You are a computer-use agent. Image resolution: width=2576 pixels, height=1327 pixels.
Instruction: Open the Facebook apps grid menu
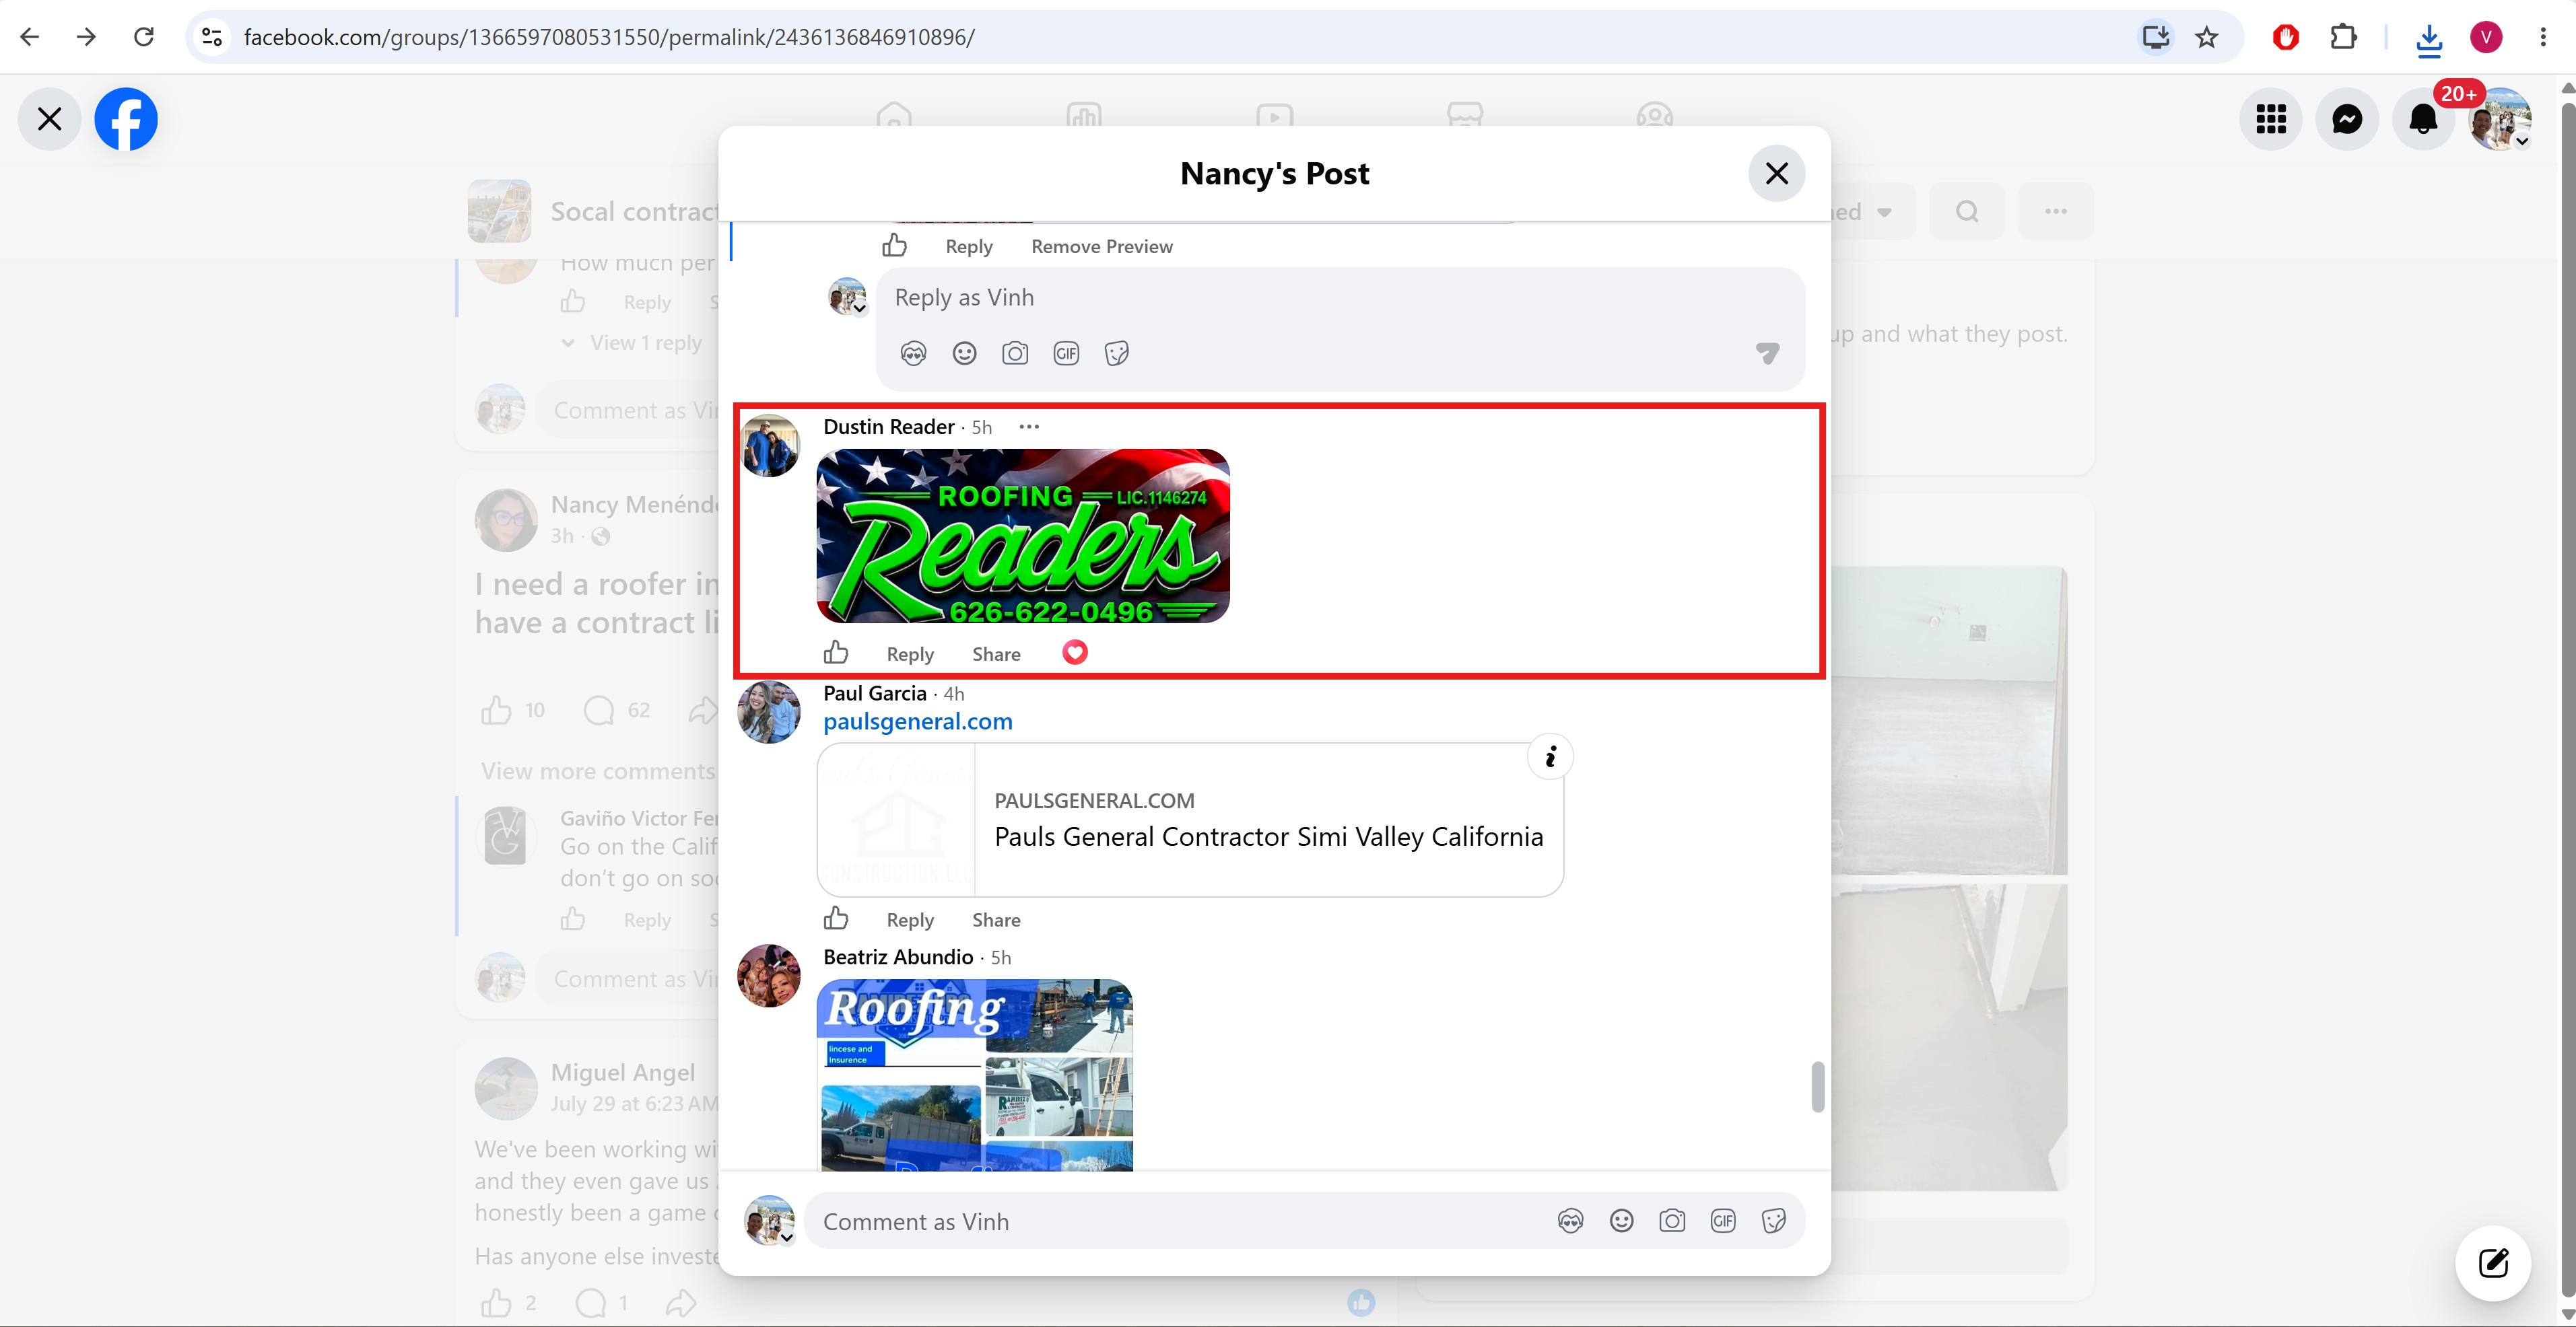(2271, 119)
